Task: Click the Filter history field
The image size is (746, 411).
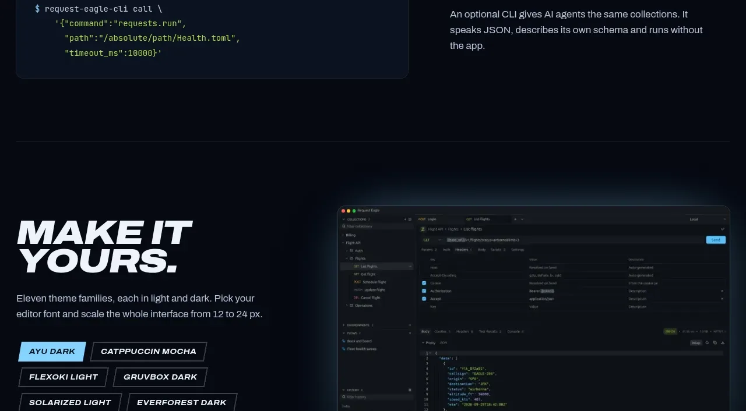Action: 376,397
